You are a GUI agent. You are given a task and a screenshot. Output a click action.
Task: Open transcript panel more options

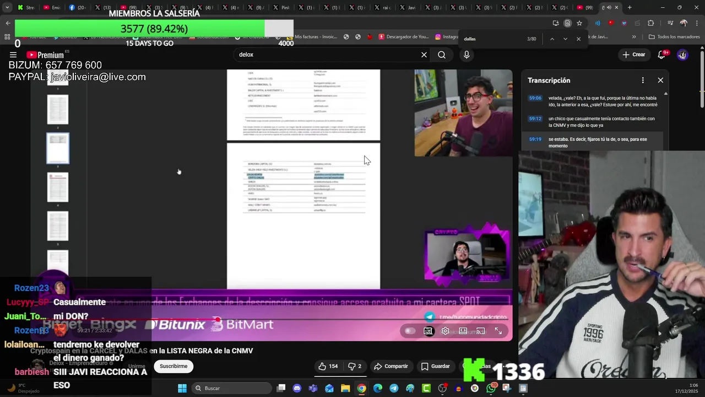click(x=643, y=81)
